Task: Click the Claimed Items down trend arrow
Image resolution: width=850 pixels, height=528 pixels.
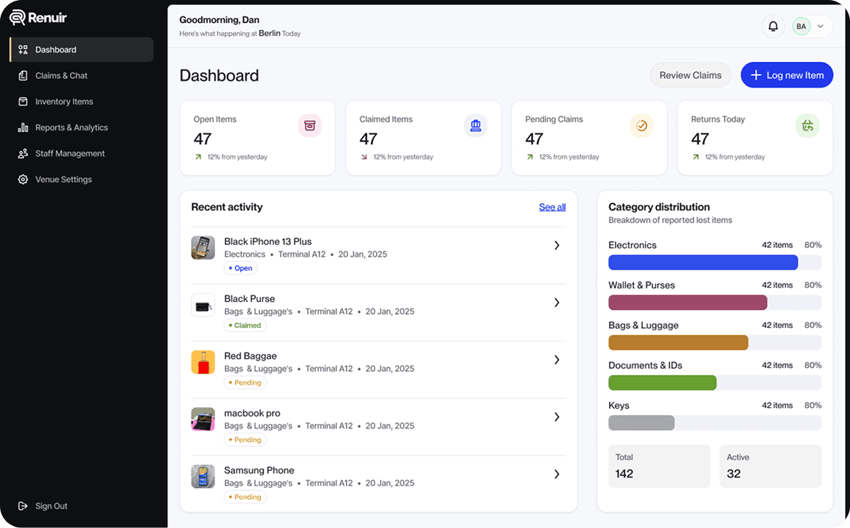Action: (364, 157)
